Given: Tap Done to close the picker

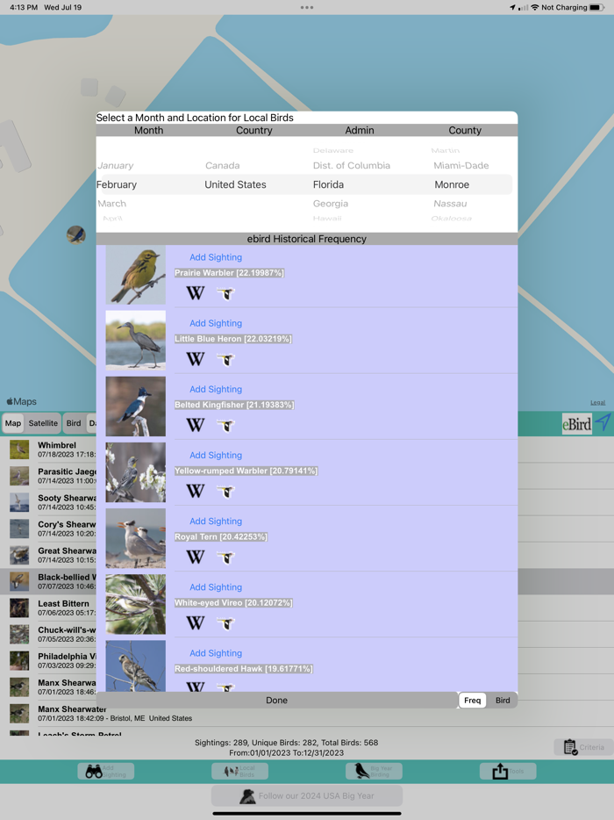Looking at the screenshot, I should [x=276, y=701].
